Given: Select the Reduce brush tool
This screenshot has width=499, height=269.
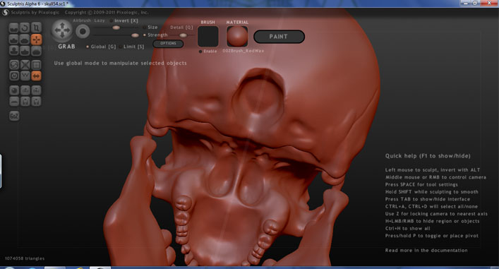Looking at the screenshot, I should [x=13, y=65].
